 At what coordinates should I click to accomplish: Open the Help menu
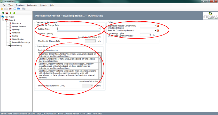pyautogui.click(x=52, y=5)
